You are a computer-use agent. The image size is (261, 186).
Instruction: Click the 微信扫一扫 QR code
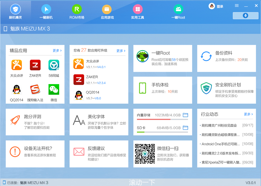point(145,154)
